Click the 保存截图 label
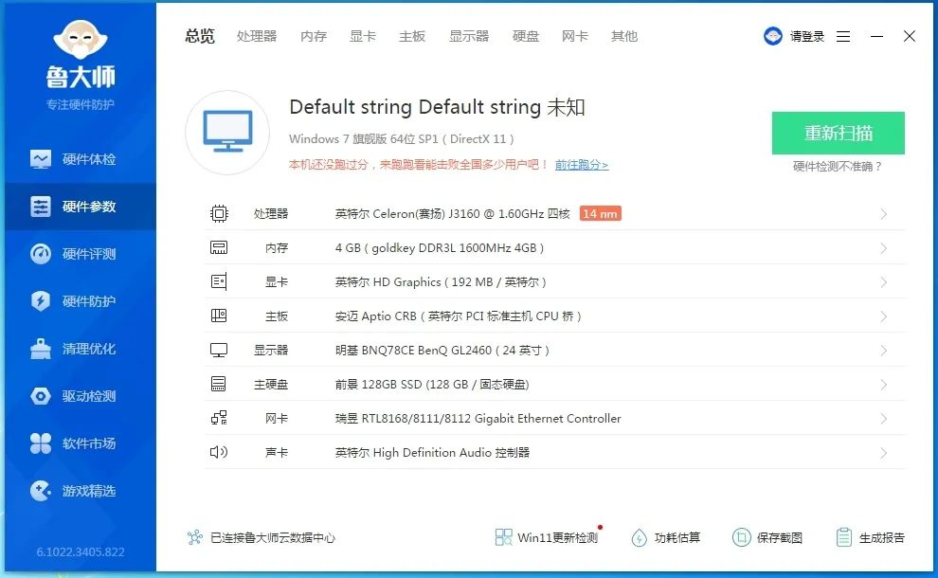938x578 pixels. [780, 537]
